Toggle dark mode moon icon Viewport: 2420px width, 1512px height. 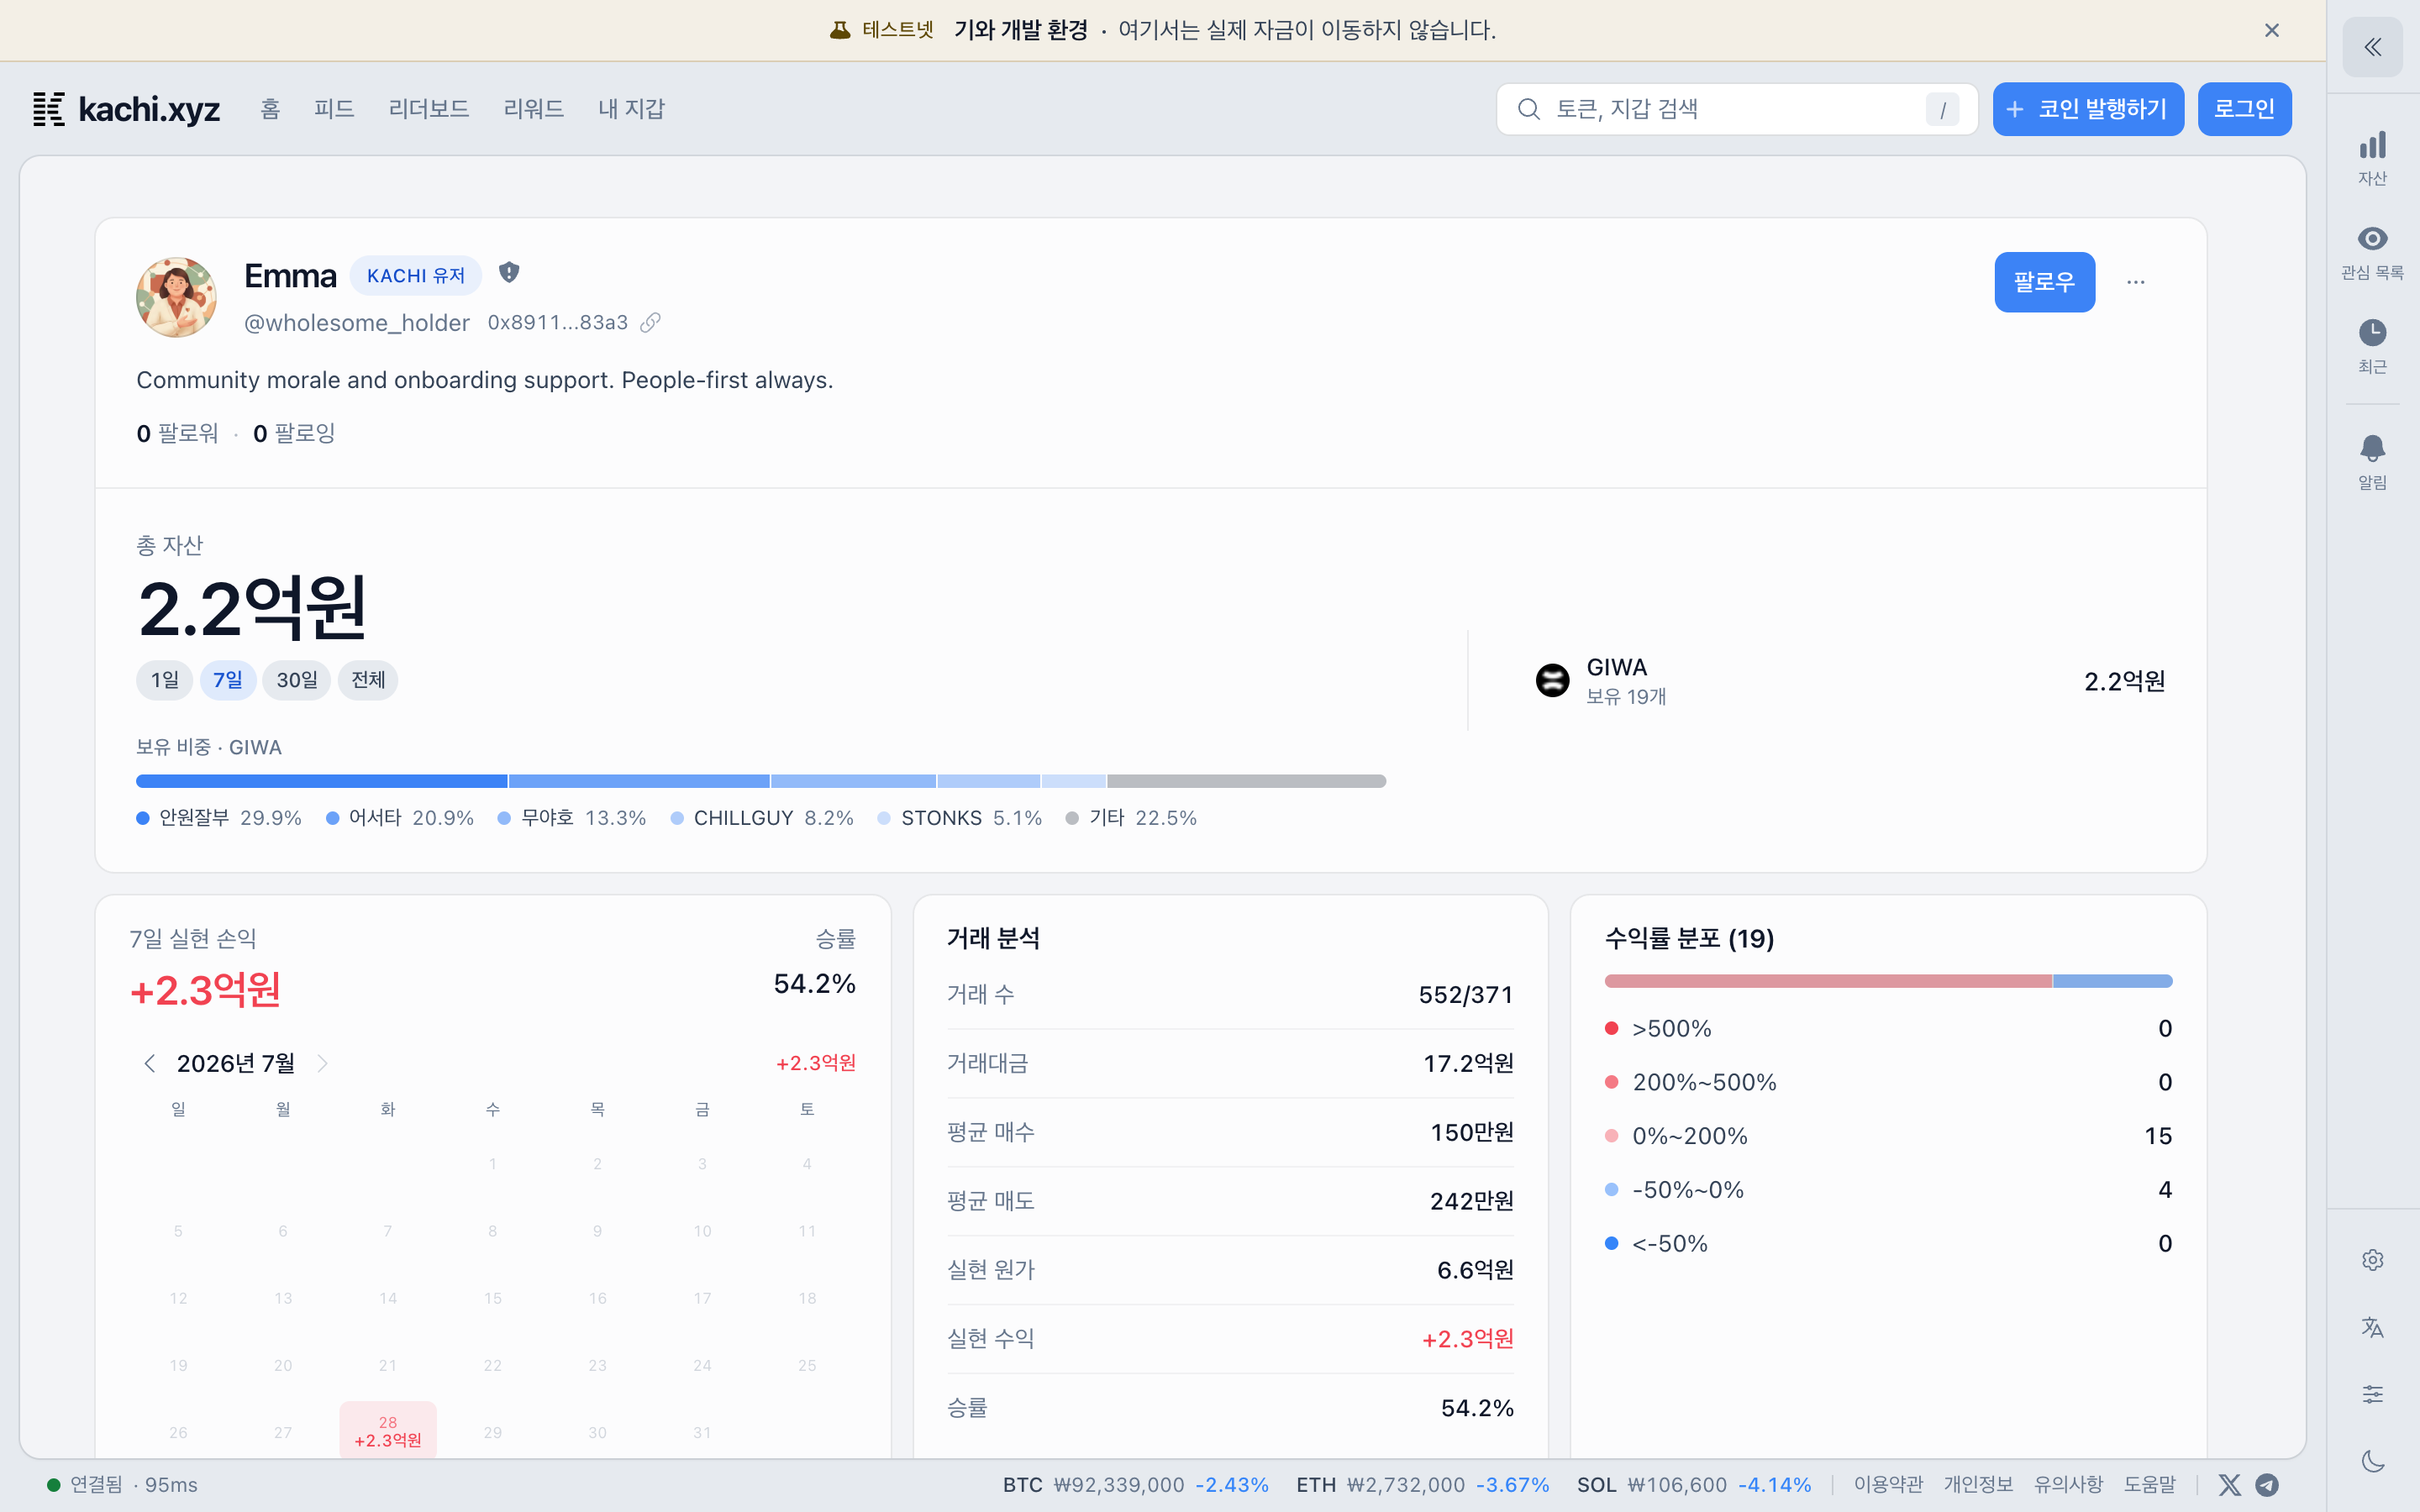(x=2372, y=1461)
